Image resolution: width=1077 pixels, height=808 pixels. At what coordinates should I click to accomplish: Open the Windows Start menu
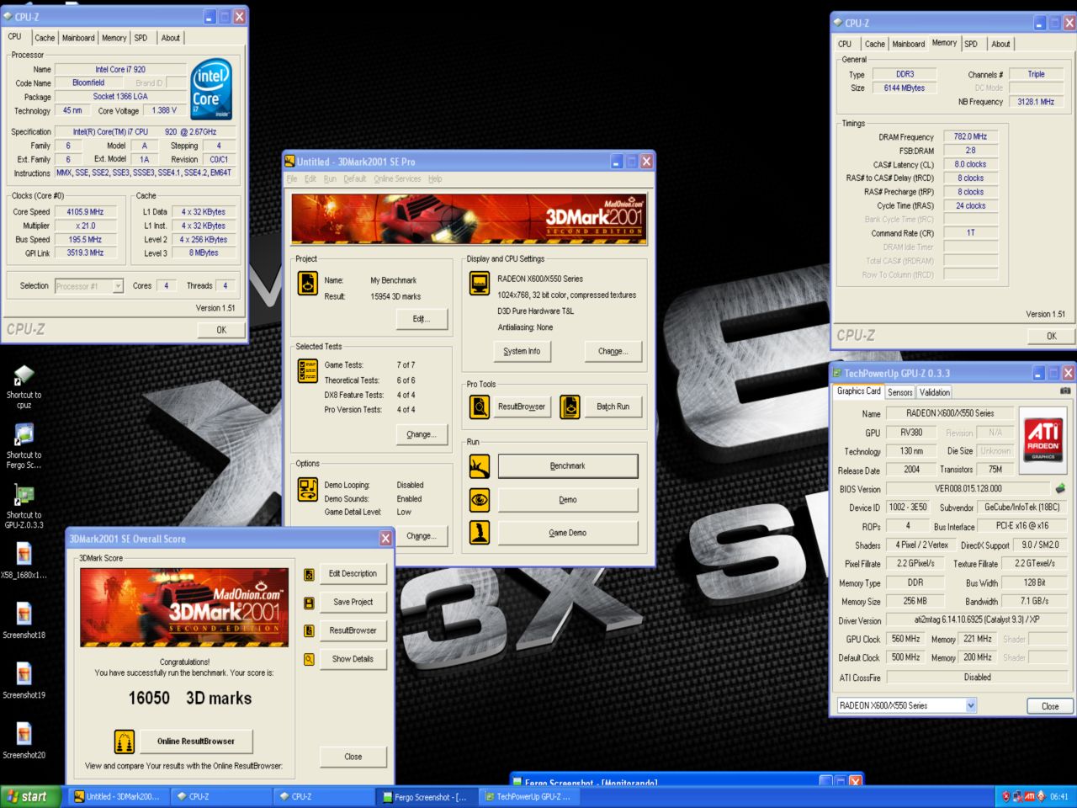pos(30,796)
